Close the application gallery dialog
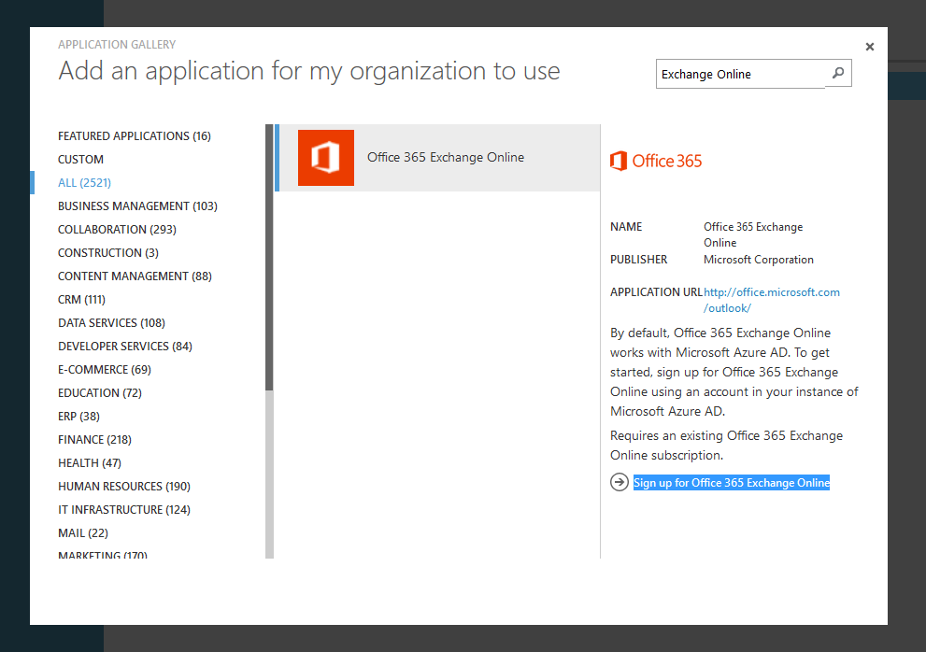Screen dimensions: 926x652 tap(870, 47)
